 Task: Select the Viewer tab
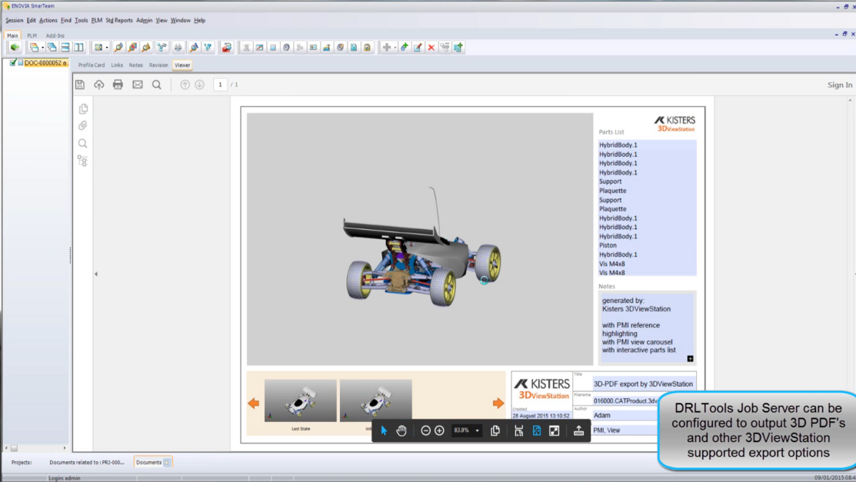click(x=182, y=65)
